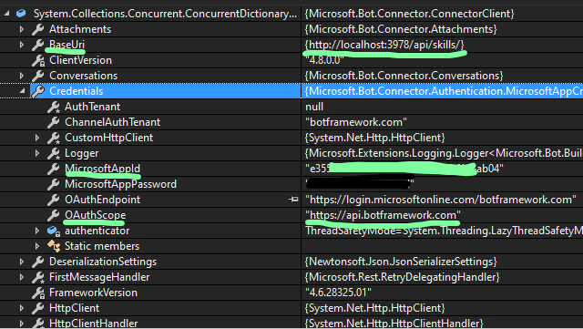Click the "https://api.botframework.com" value
Image resolution: width=583 pixels, height=329 pixels.
[383, 215]
